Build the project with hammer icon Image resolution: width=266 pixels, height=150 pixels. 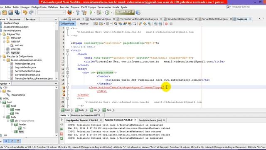pyautogui.click(x=78, y=12)
